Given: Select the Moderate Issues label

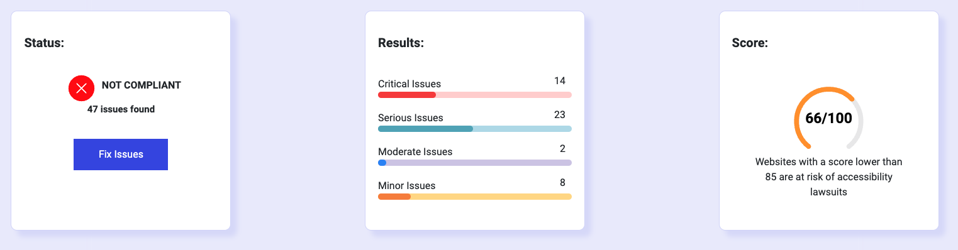Looking at the screenshot, I should (x=415, y=151).
